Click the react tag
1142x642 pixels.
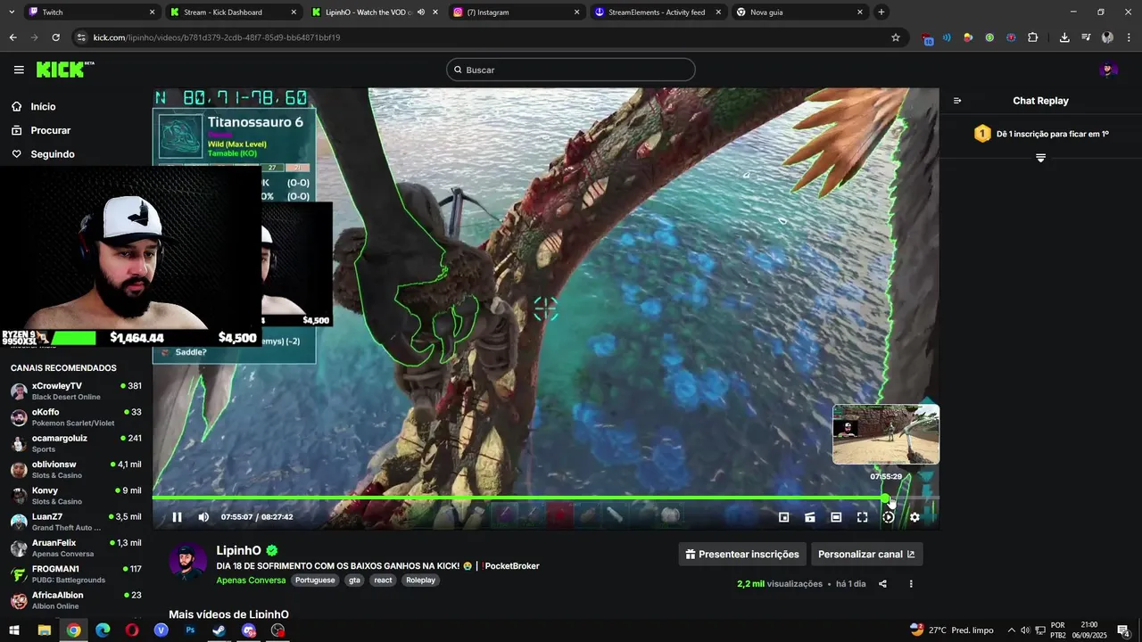coord(383,580)
